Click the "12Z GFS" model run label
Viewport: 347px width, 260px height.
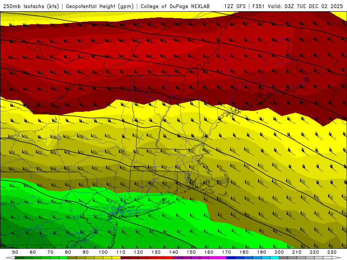(235, 6)
